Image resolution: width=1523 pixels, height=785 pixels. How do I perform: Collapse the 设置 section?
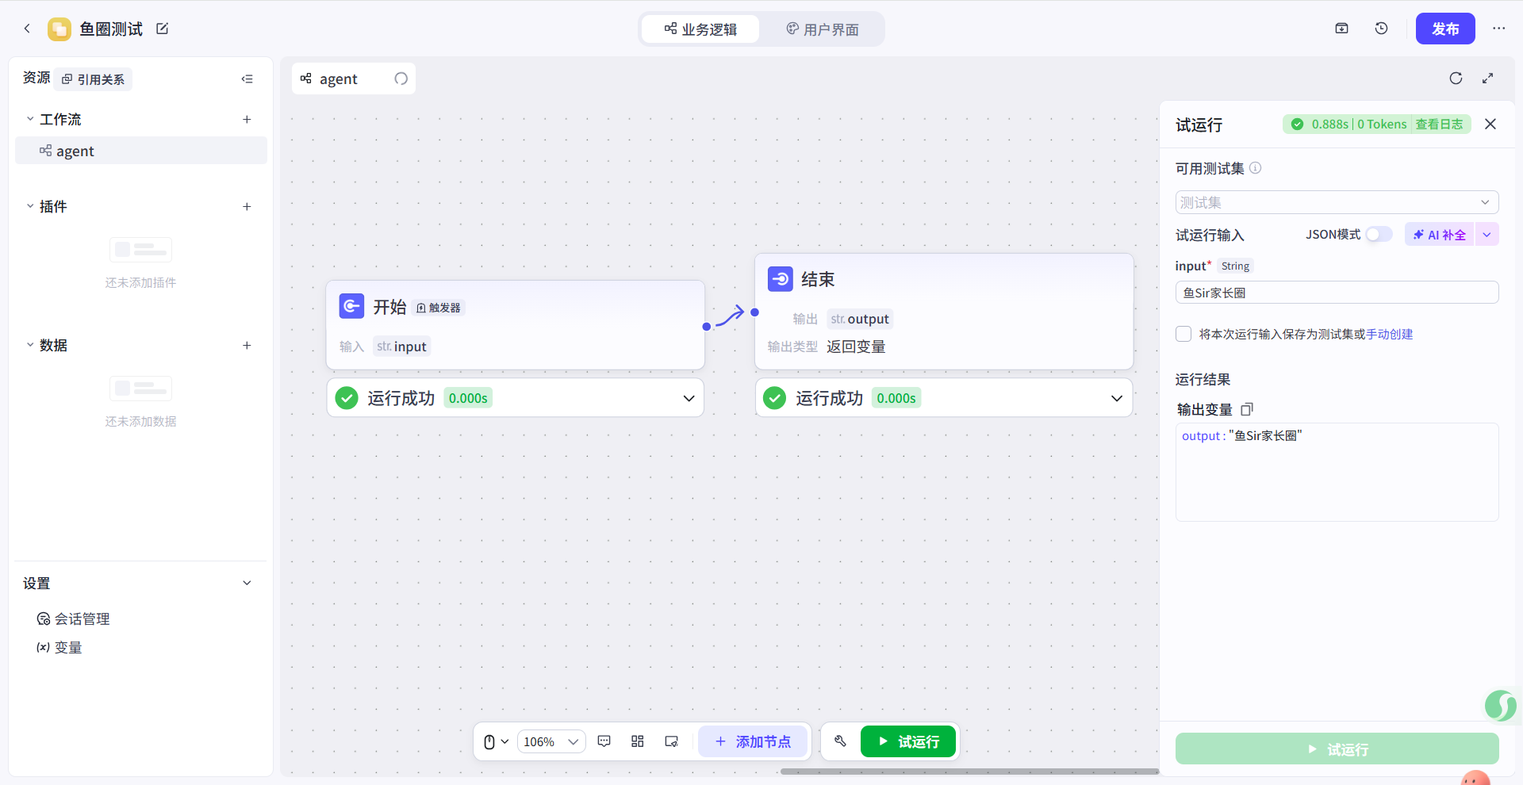[247, 584]
